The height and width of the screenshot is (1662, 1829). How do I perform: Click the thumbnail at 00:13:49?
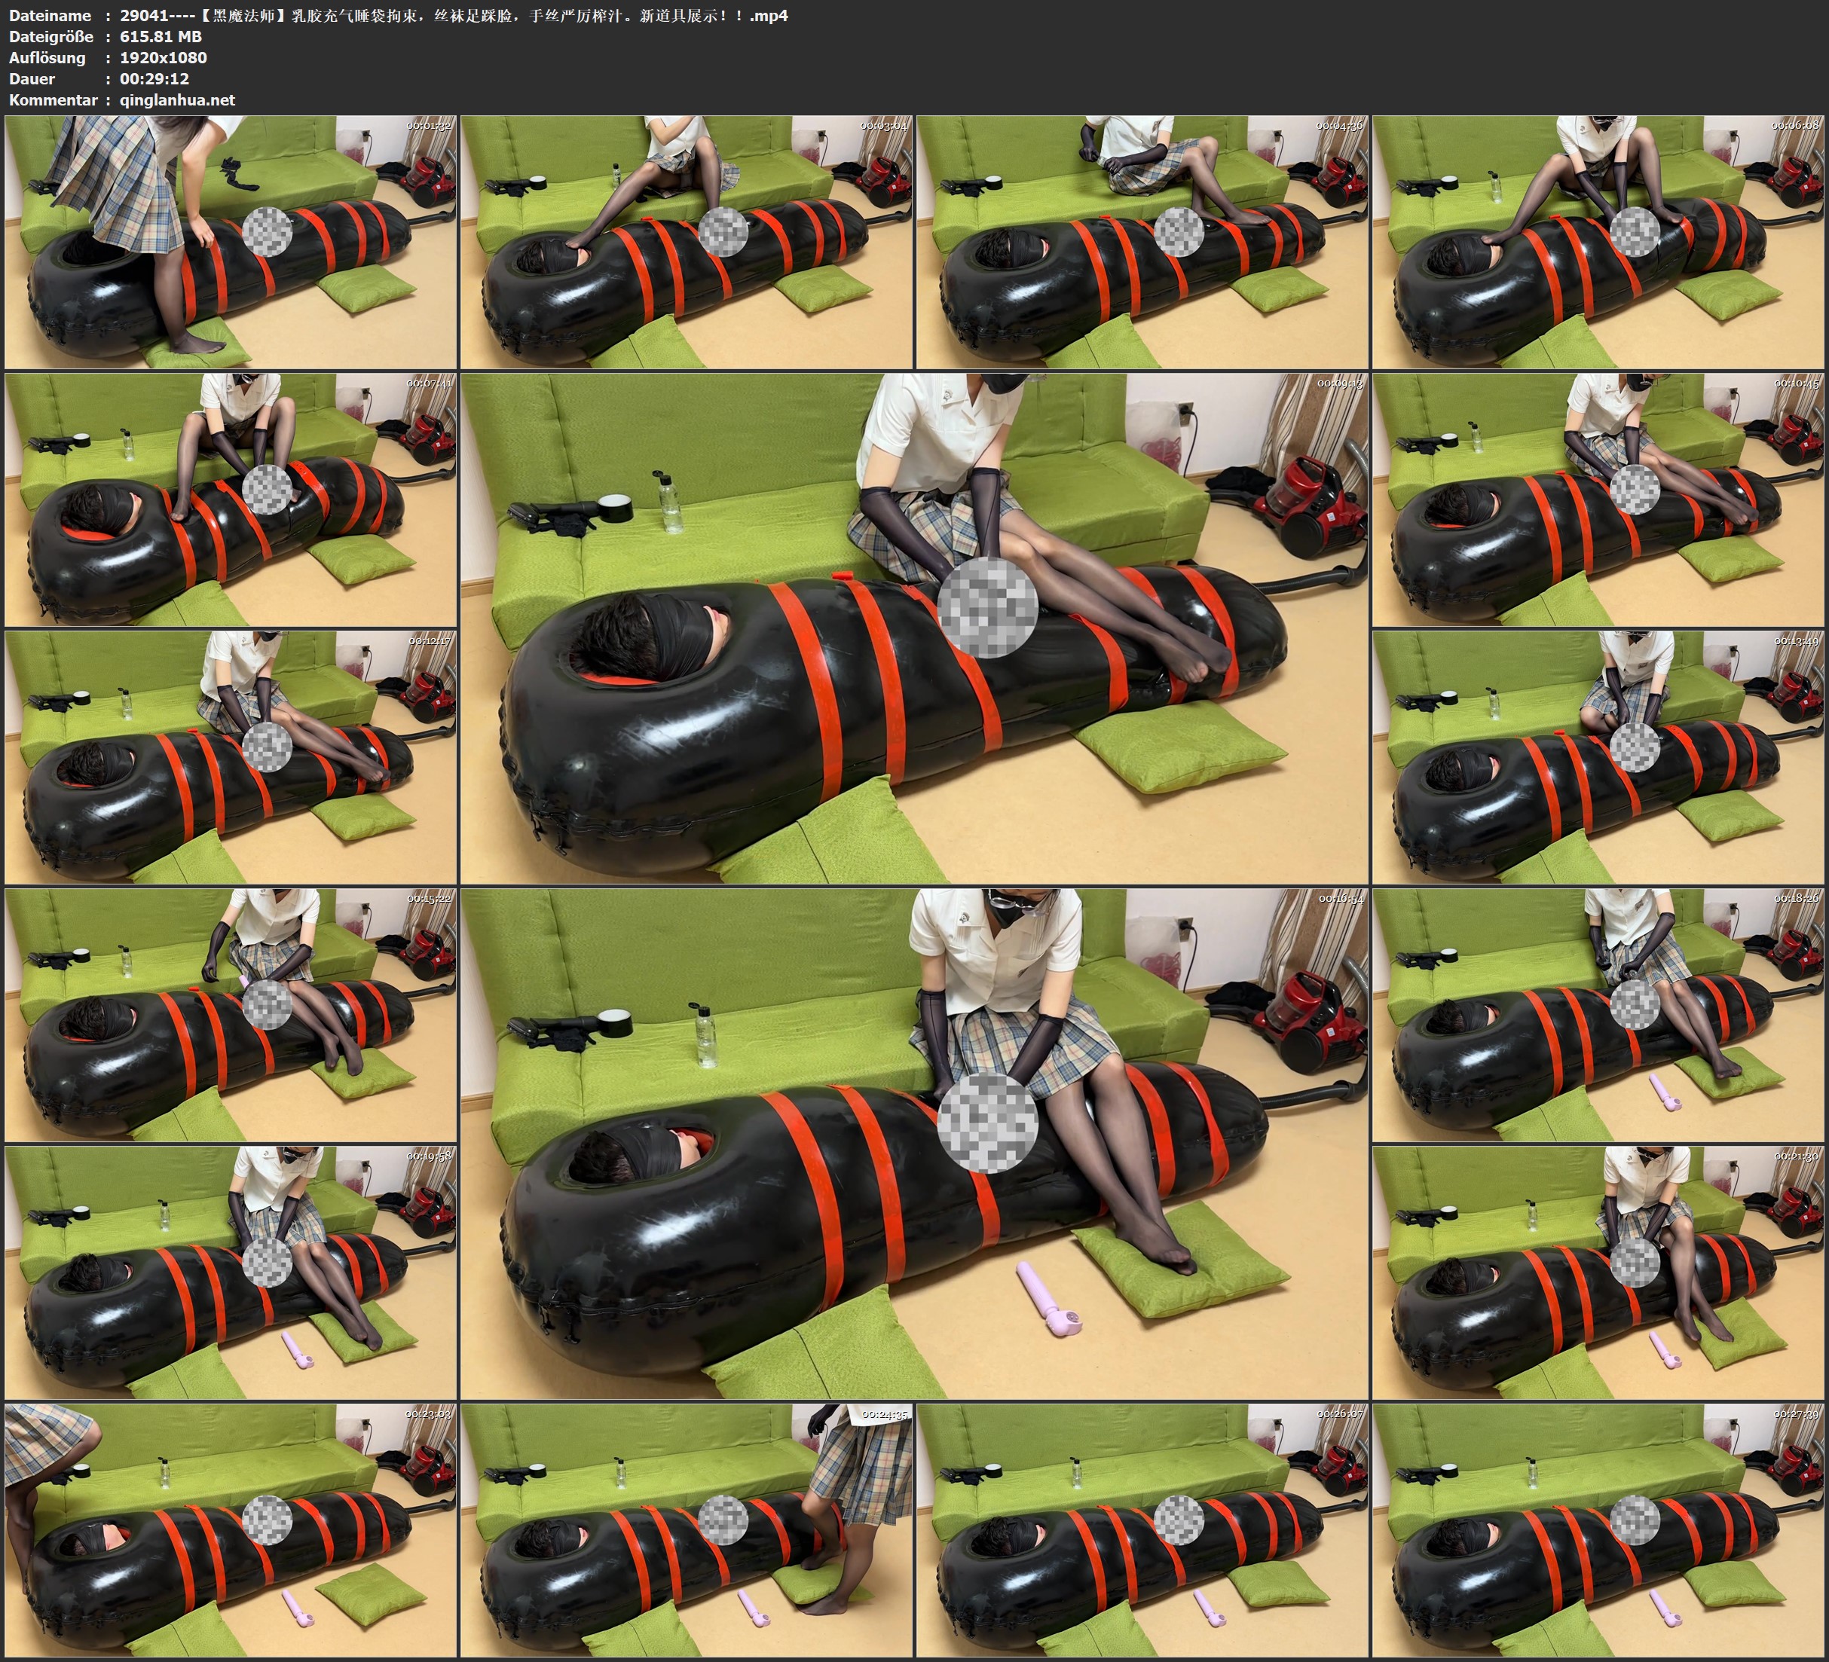pos(1598,756)
